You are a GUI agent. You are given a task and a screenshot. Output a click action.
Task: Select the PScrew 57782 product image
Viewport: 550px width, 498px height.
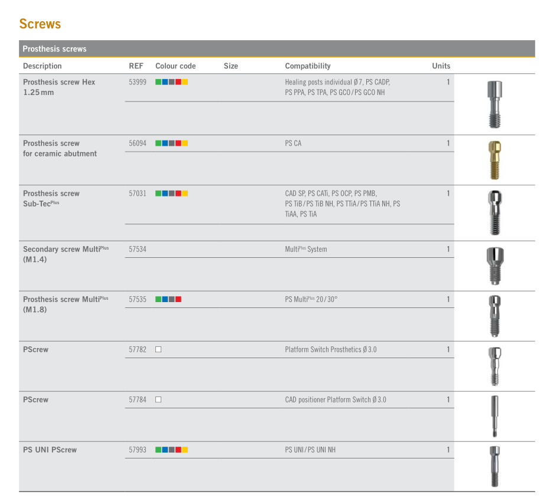[x=494, y=366]
